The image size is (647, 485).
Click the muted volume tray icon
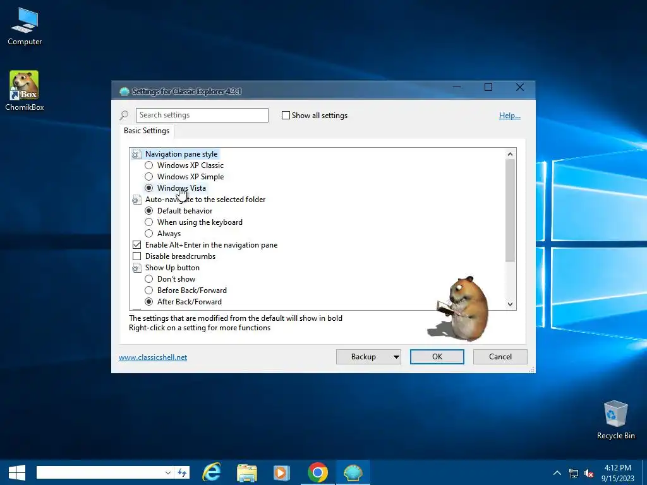(x=589, y=473)
